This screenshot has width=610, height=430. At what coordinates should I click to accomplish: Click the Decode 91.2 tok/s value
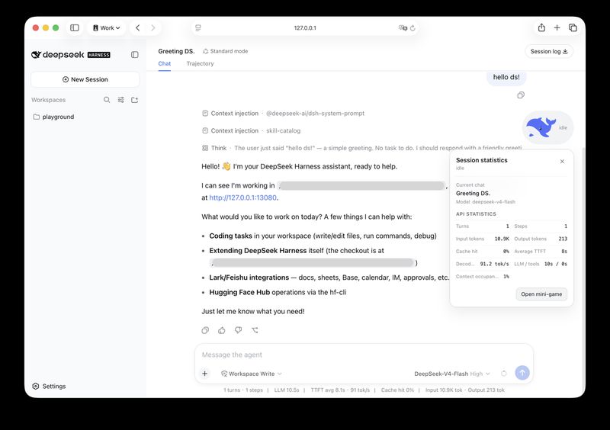pos(494,264)
